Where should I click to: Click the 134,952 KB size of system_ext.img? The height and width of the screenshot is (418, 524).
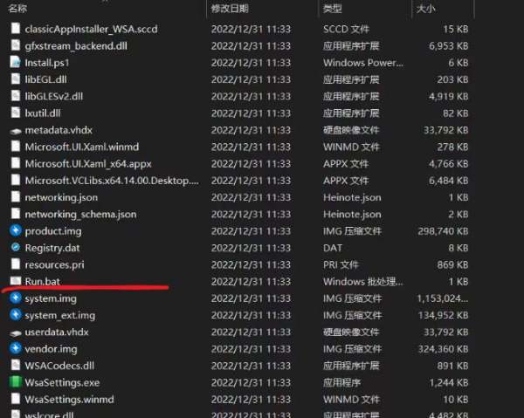tap(443, 315)
